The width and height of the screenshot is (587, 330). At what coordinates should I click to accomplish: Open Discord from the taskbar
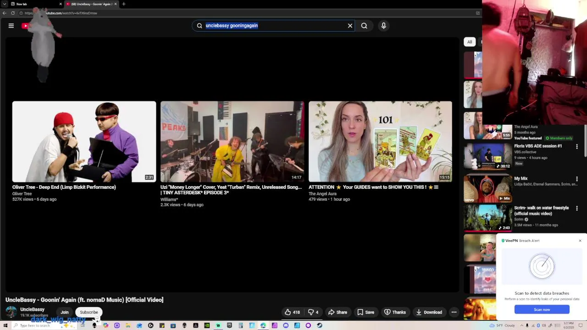coord(286,325)
